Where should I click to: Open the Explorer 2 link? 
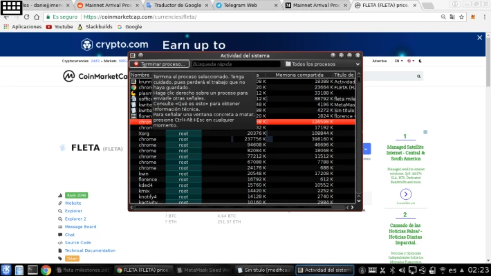click(75, 219)
